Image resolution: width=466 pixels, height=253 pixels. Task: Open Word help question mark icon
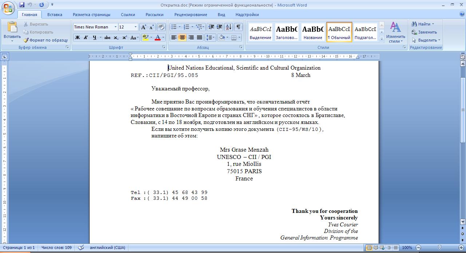coord(462,15)
